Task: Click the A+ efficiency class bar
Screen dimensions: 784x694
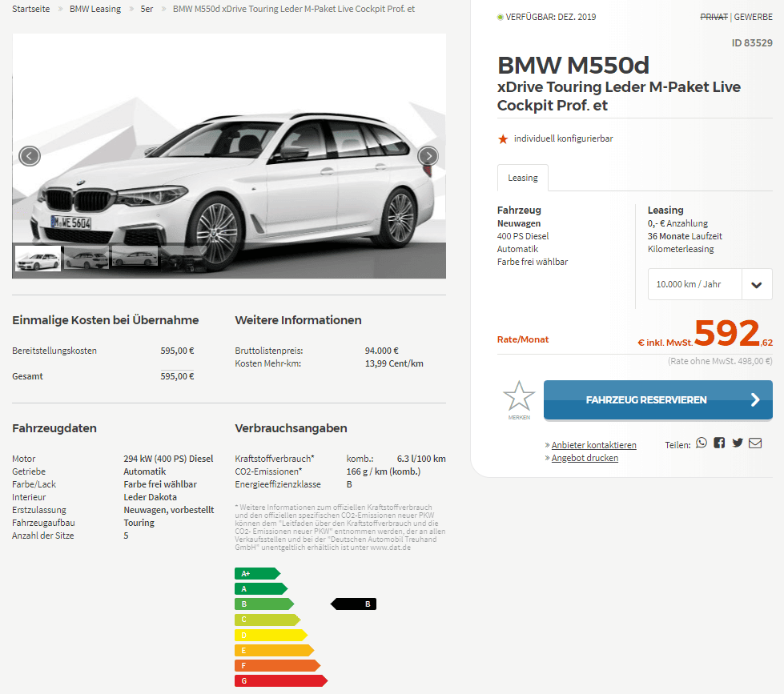Action: (258, 574)
